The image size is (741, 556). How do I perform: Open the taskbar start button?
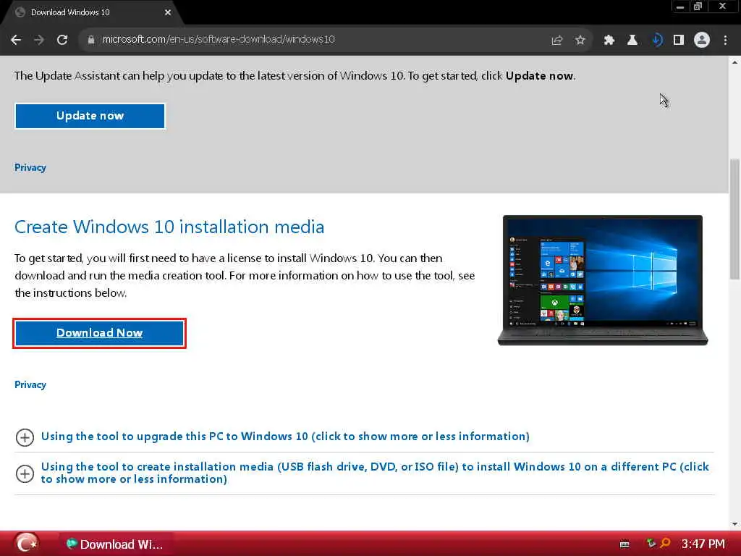click(27, 544)
